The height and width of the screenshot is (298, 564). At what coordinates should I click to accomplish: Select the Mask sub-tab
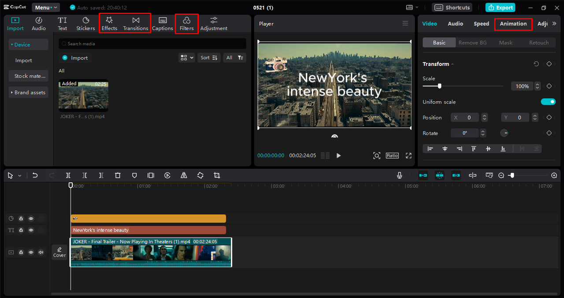[x=506, y=43]
